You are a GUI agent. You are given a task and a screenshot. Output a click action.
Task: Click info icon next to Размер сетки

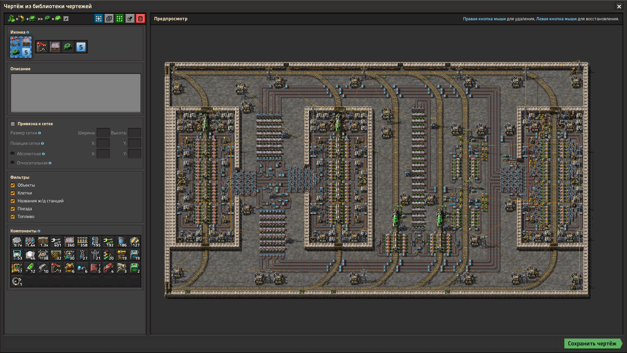40,133
